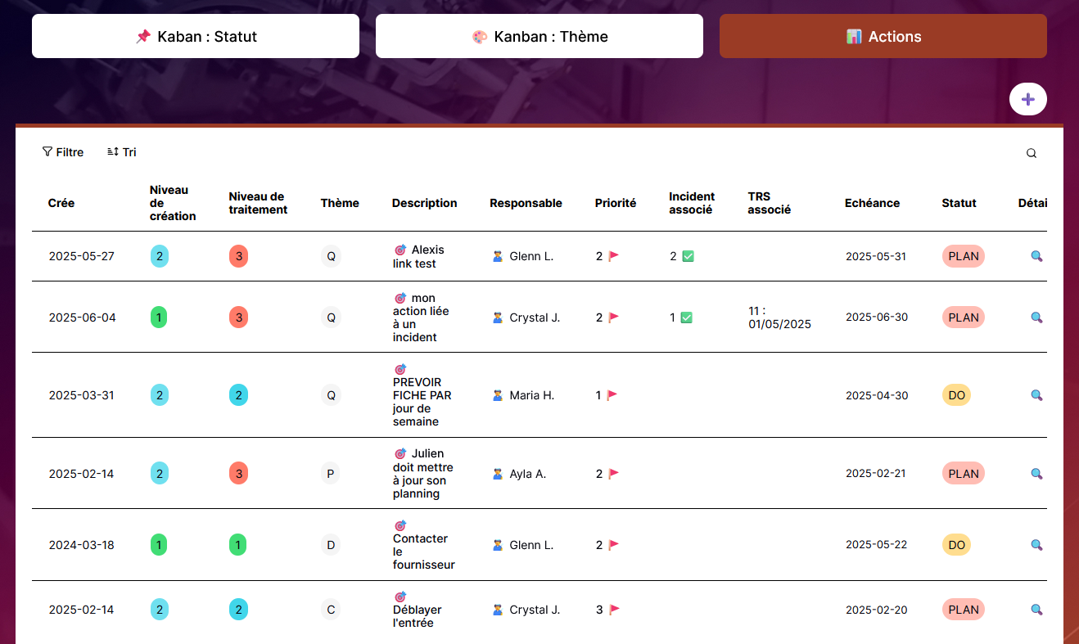Screen dimensions: 1079x644
Task: Click person icon beside Ayla A.
Action: [498, 474]
